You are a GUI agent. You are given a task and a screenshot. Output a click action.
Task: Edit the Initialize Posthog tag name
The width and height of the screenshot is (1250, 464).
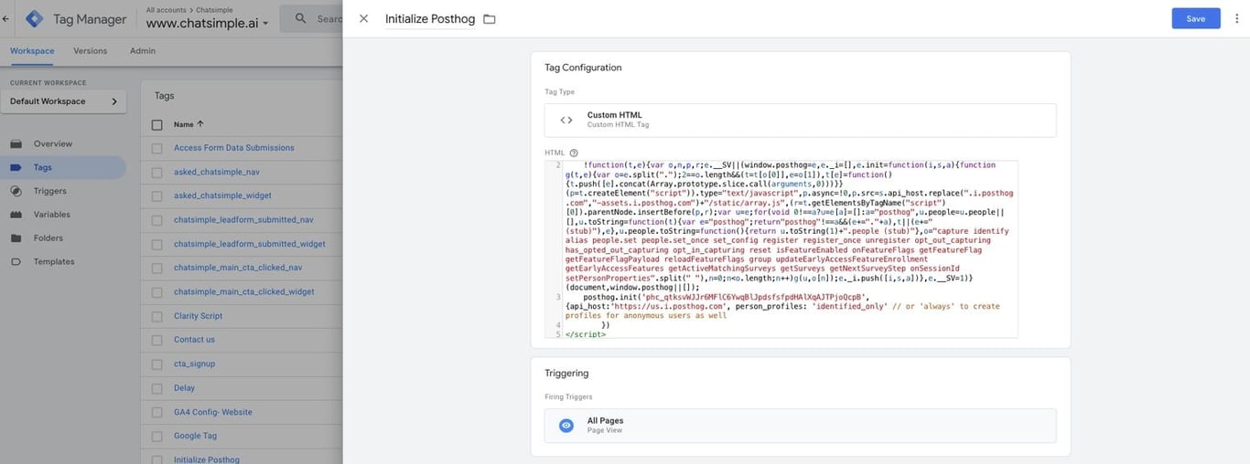click(429, 19)
